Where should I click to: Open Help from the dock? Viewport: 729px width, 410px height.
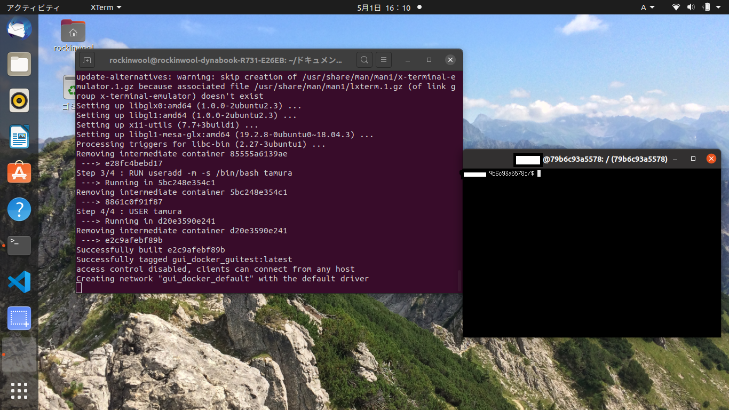(x=19, y=209)
